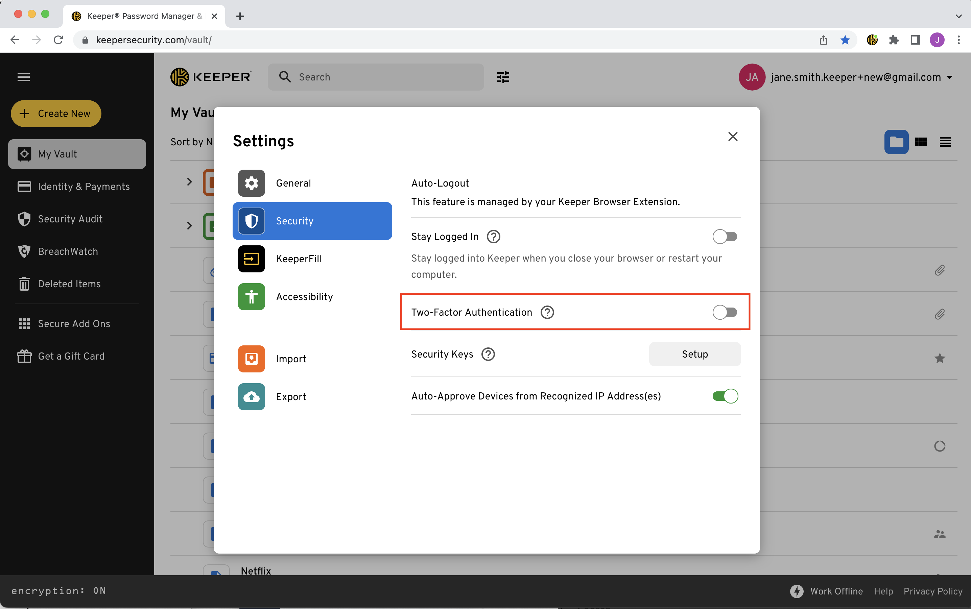Click the Keeper extension icon in toolbar
Image resolution: width=971 pixels, height=609 pixels.
(x=872, y=40)
